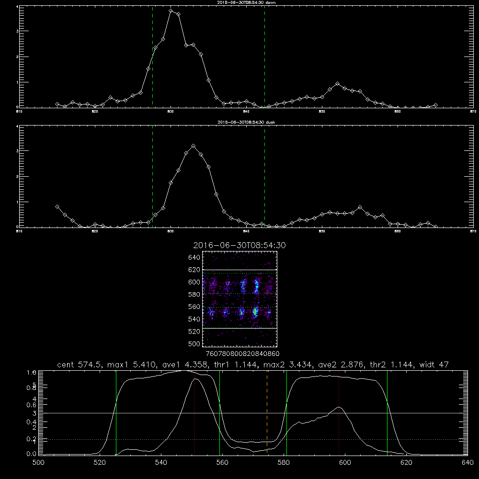Click the green vertical line near 614 in bottom plot
The height and width of the screenshot is (479, 479).
[x=387, y=412]
